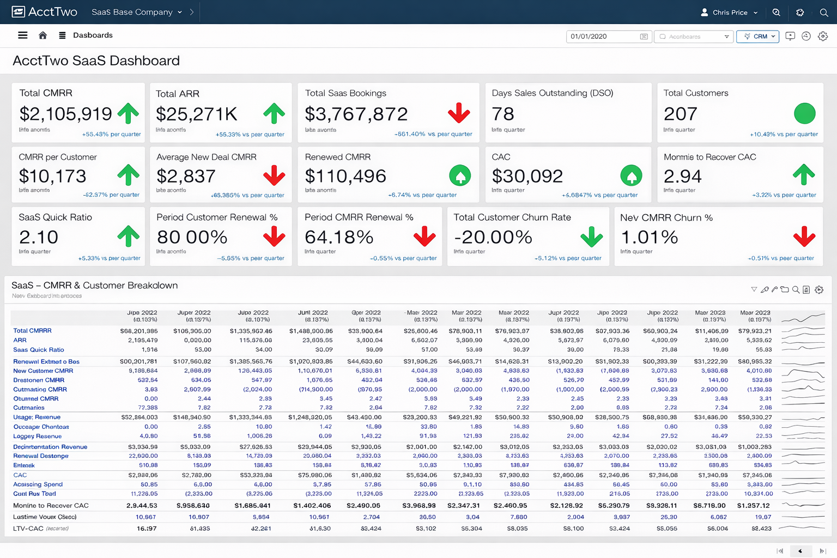837x558 pixels.
Task: Click the AcctTwo logo in header
Action: 45,12
